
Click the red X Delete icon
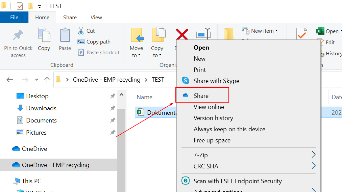[182, 34]
